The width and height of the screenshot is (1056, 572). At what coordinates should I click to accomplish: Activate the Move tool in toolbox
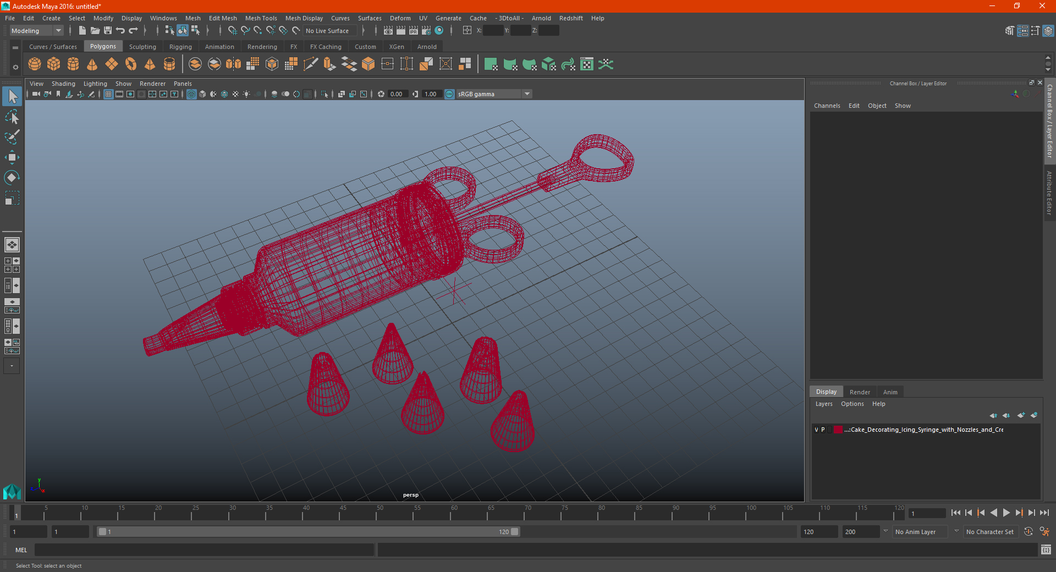12,157
